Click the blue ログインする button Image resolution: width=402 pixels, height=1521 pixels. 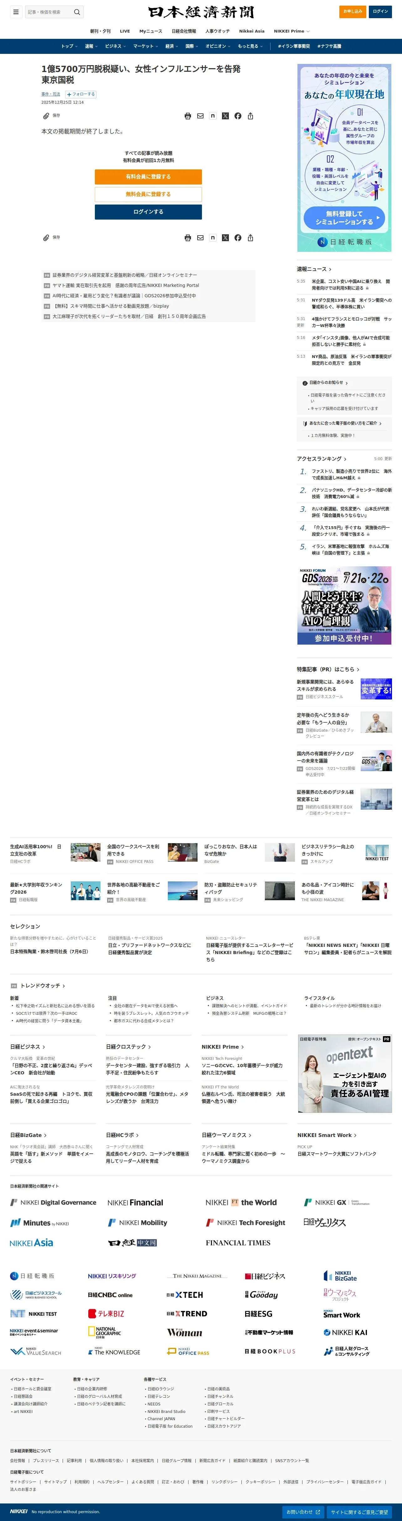(x=148, y=212)
